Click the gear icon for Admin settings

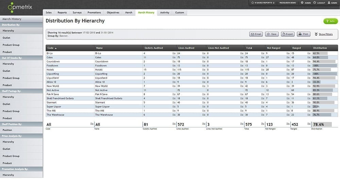click(302, 3)
